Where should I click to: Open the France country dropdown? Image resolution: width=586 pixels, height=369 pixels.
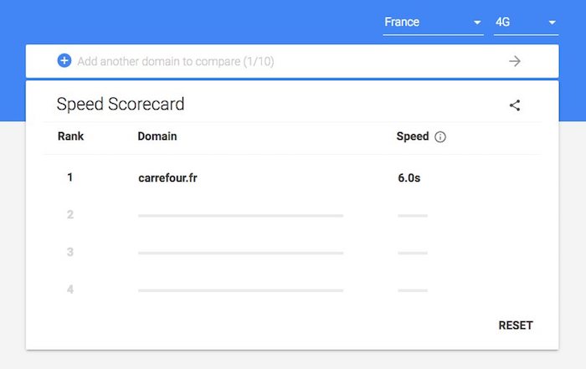[x=432, y=23]
